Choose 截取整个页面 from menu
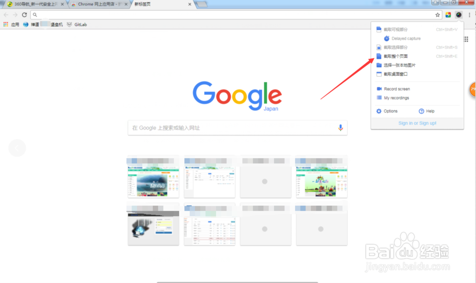The width and height of the screenshot is (476, 283). click(417, 56)
